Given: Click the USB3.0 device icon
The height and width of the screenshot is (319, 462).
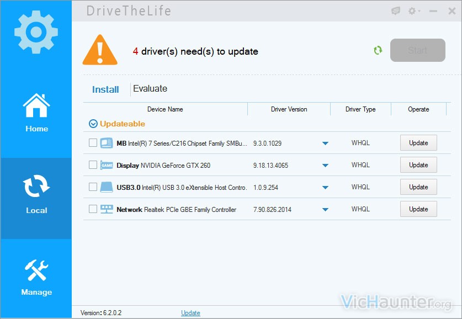Looking at the screenshot, I should (x=107, y=187).
